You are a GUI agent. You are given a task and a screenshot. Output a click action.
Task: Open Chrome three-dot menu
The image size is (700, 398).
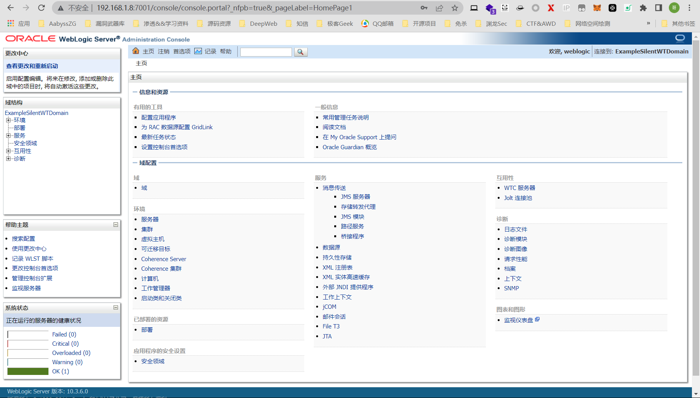[689, 8]
